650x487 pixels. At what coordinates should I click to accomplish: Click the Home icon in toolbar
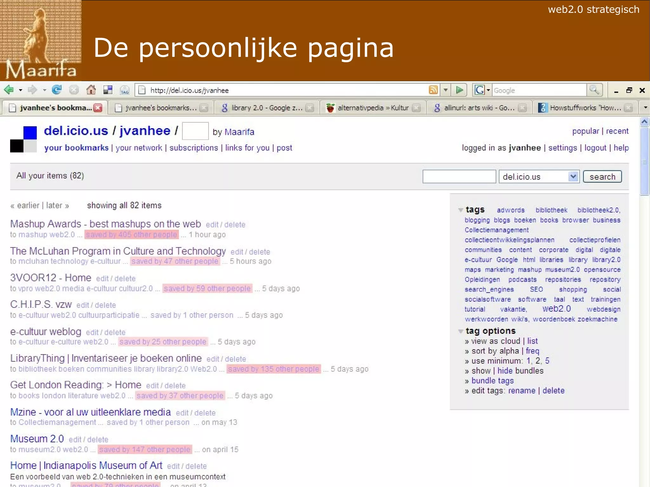coord(91,90)
